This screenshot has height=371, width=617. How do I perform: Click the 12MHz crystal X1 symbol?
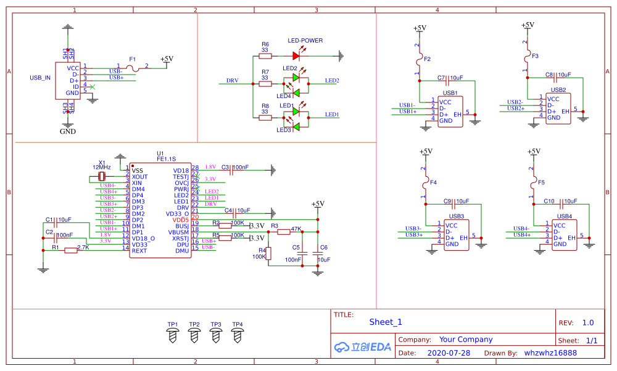point(102,176)
